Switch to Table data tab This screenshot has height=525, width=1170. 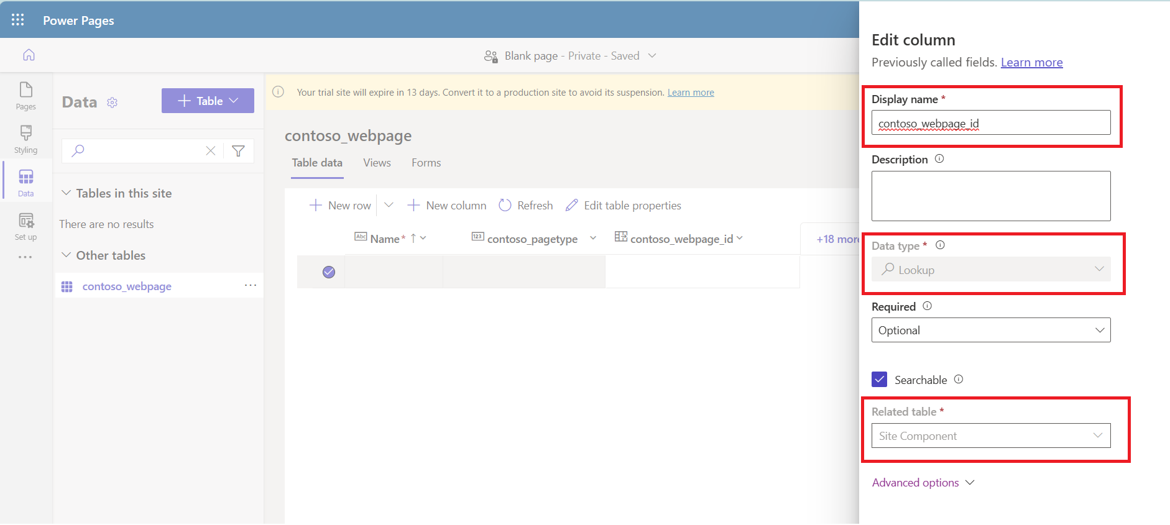tap(317, 163)
